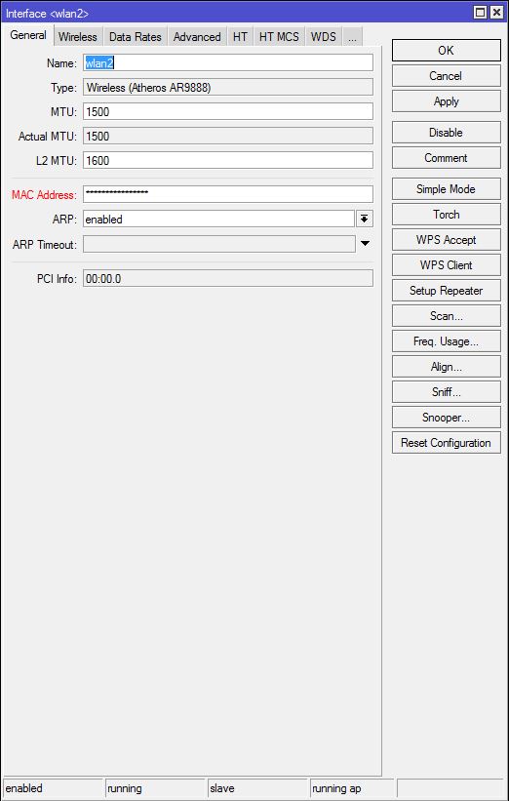Go to the HT tab
Viewport: 509px width, 801px height.
tap(240, 37)
